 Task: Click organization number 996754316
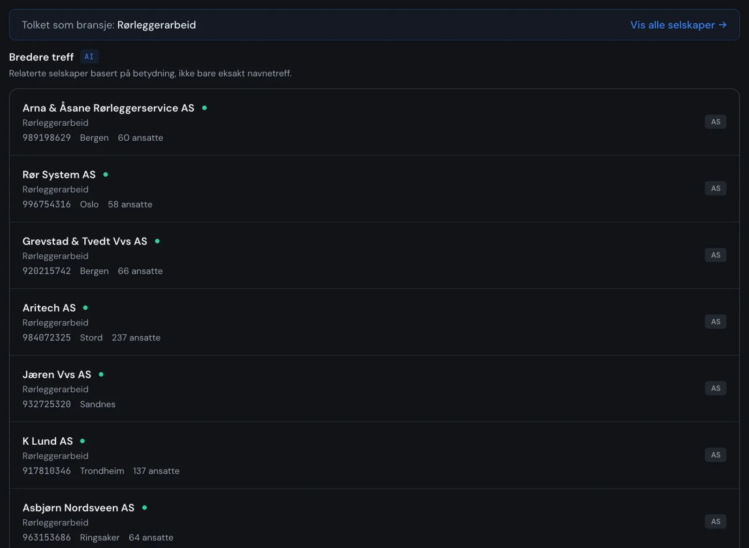tap(47, 204)
